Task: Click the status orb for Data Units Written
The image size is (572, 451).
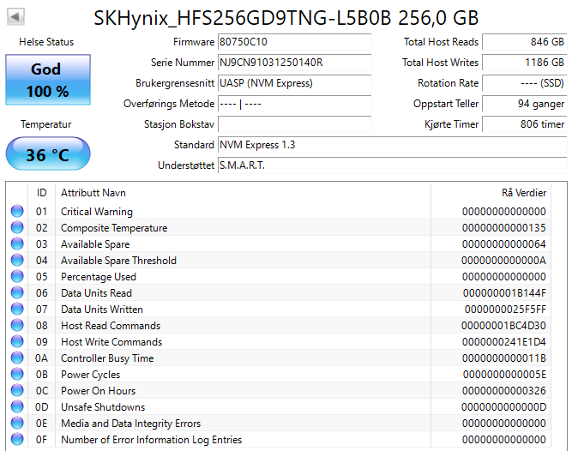Action: [17, 310]
